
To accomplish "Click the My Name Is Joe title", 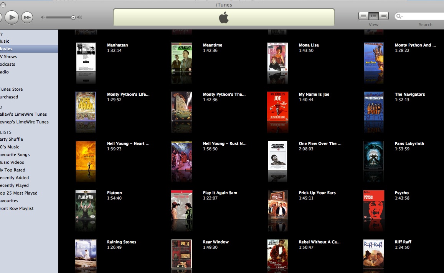I will [x=314, y=95].
